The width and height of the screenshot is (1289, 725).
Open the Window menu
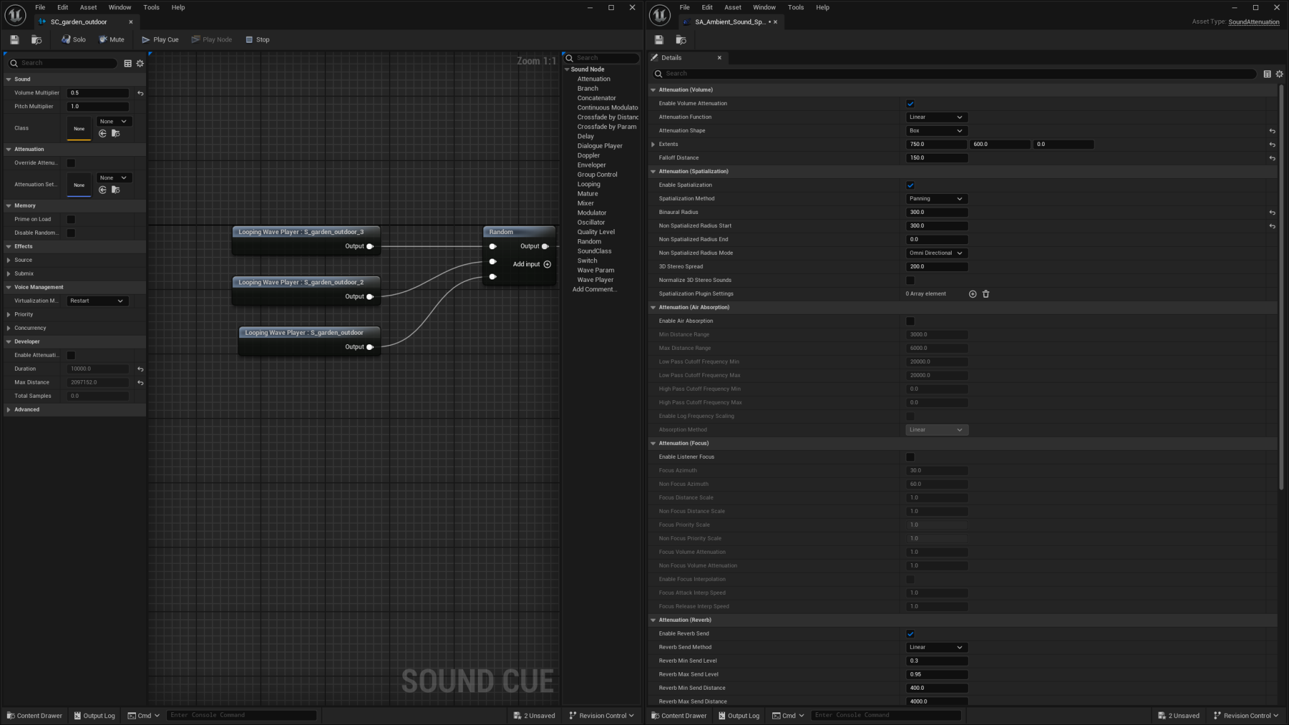tap(120, 7)
